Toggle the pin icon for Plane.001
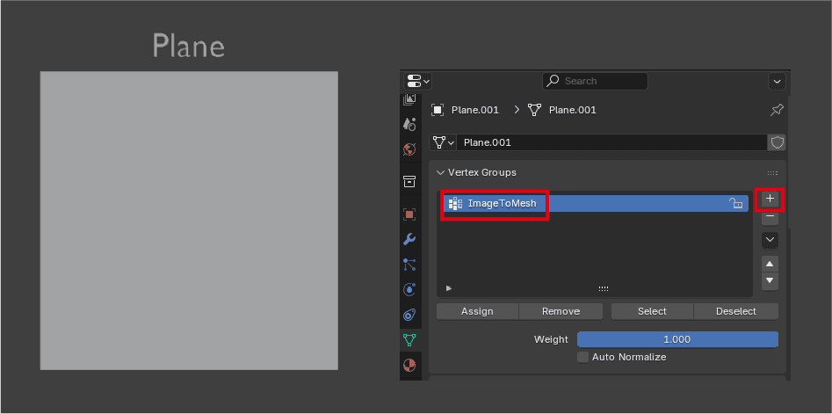832x414 pixels. (777, 110)
